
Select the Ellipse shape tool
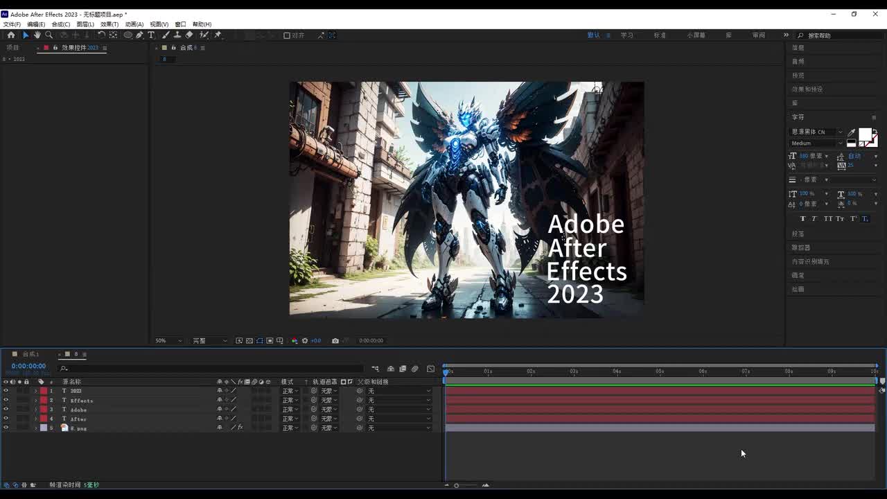point(128,35)
